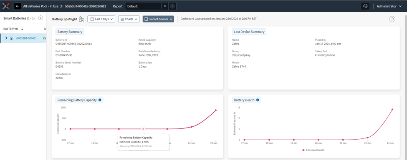The image size is (407, 160).
Task: Click the Remaining Battery Capacity info icon
Action: (100, 100)
